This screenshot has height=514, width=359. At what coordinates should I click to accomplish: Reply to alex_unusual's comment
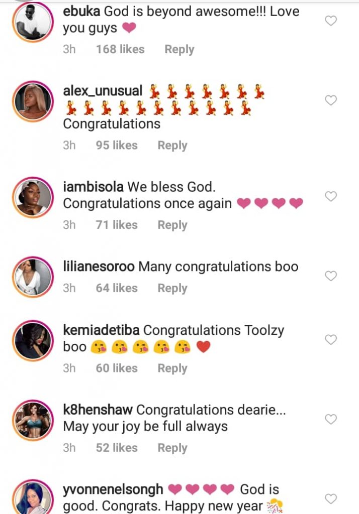click(172, 145)
